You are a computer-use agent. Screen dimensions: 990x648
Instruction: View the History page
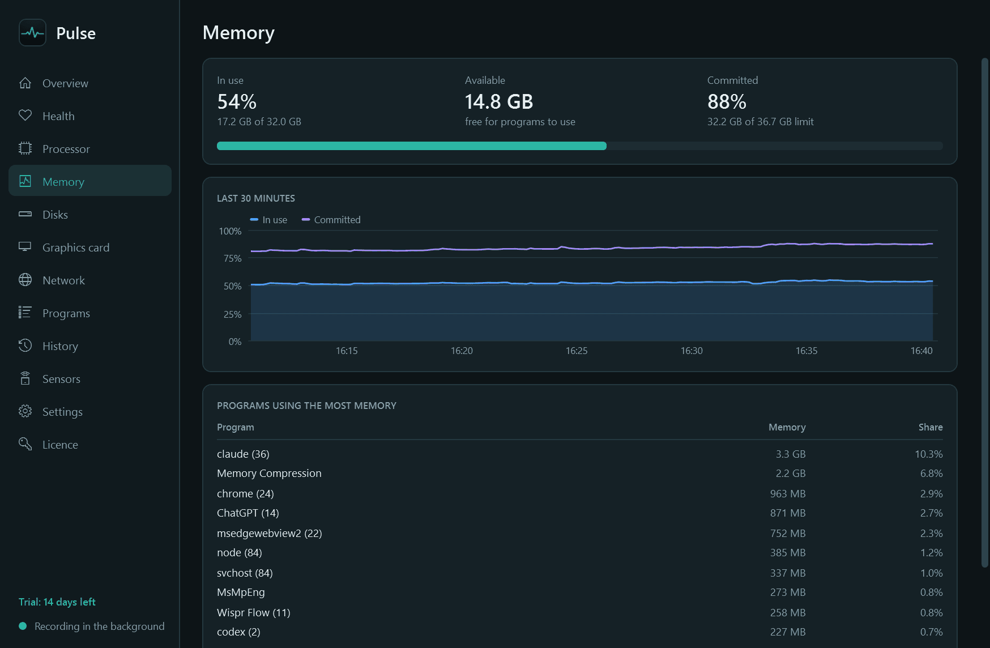pos(90,346)
